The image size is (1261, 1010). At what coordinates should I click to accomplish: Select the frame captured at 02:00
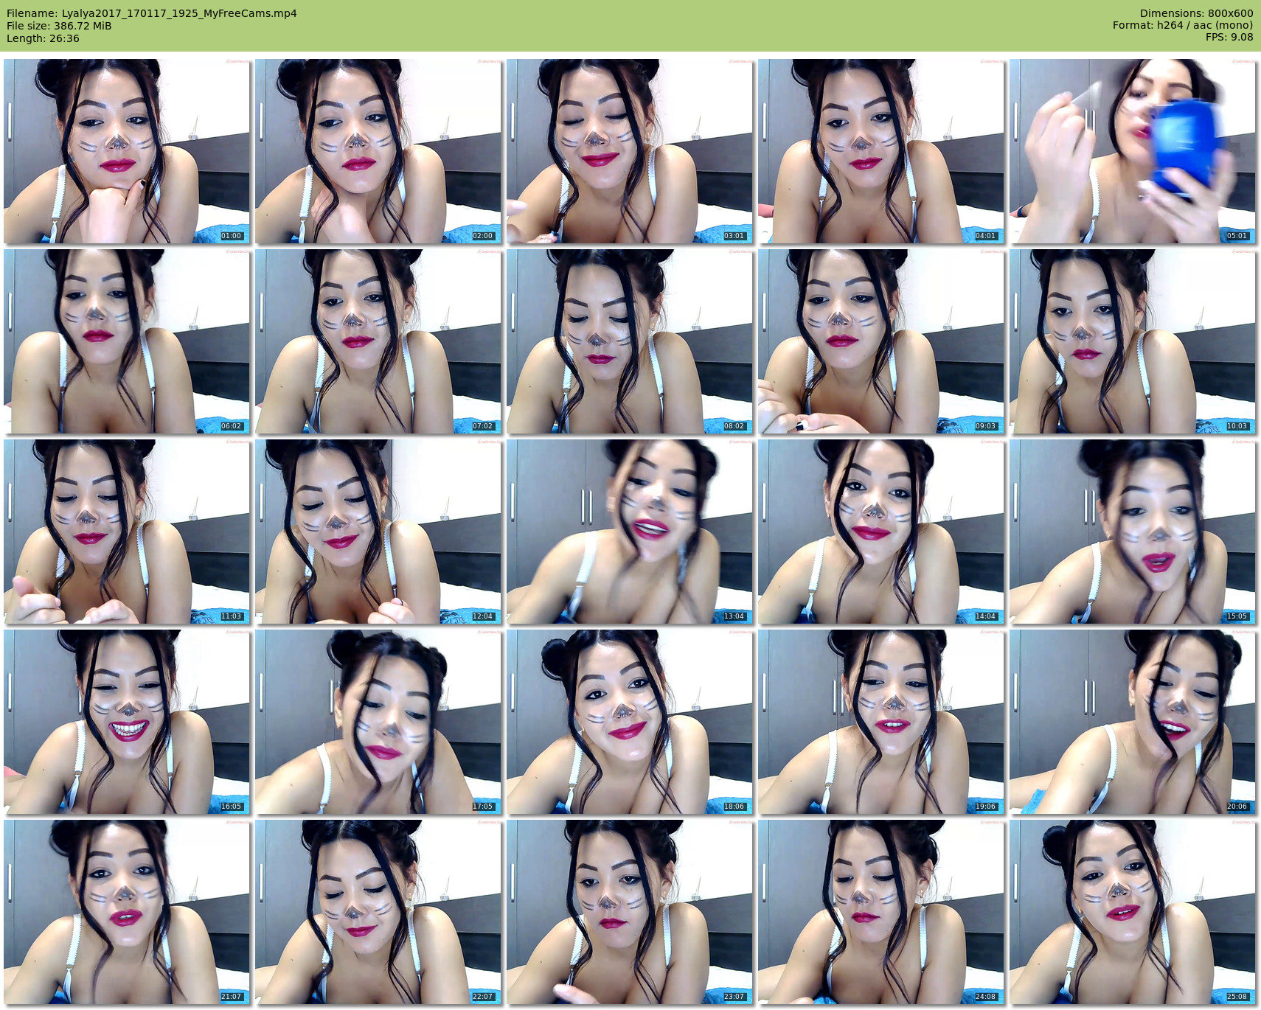[378, 151]
